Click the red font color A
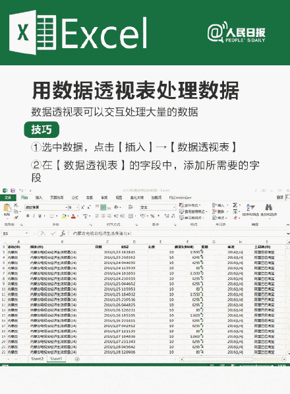The height and width of the screenshot is (394, 290). (x=73, y=216)
